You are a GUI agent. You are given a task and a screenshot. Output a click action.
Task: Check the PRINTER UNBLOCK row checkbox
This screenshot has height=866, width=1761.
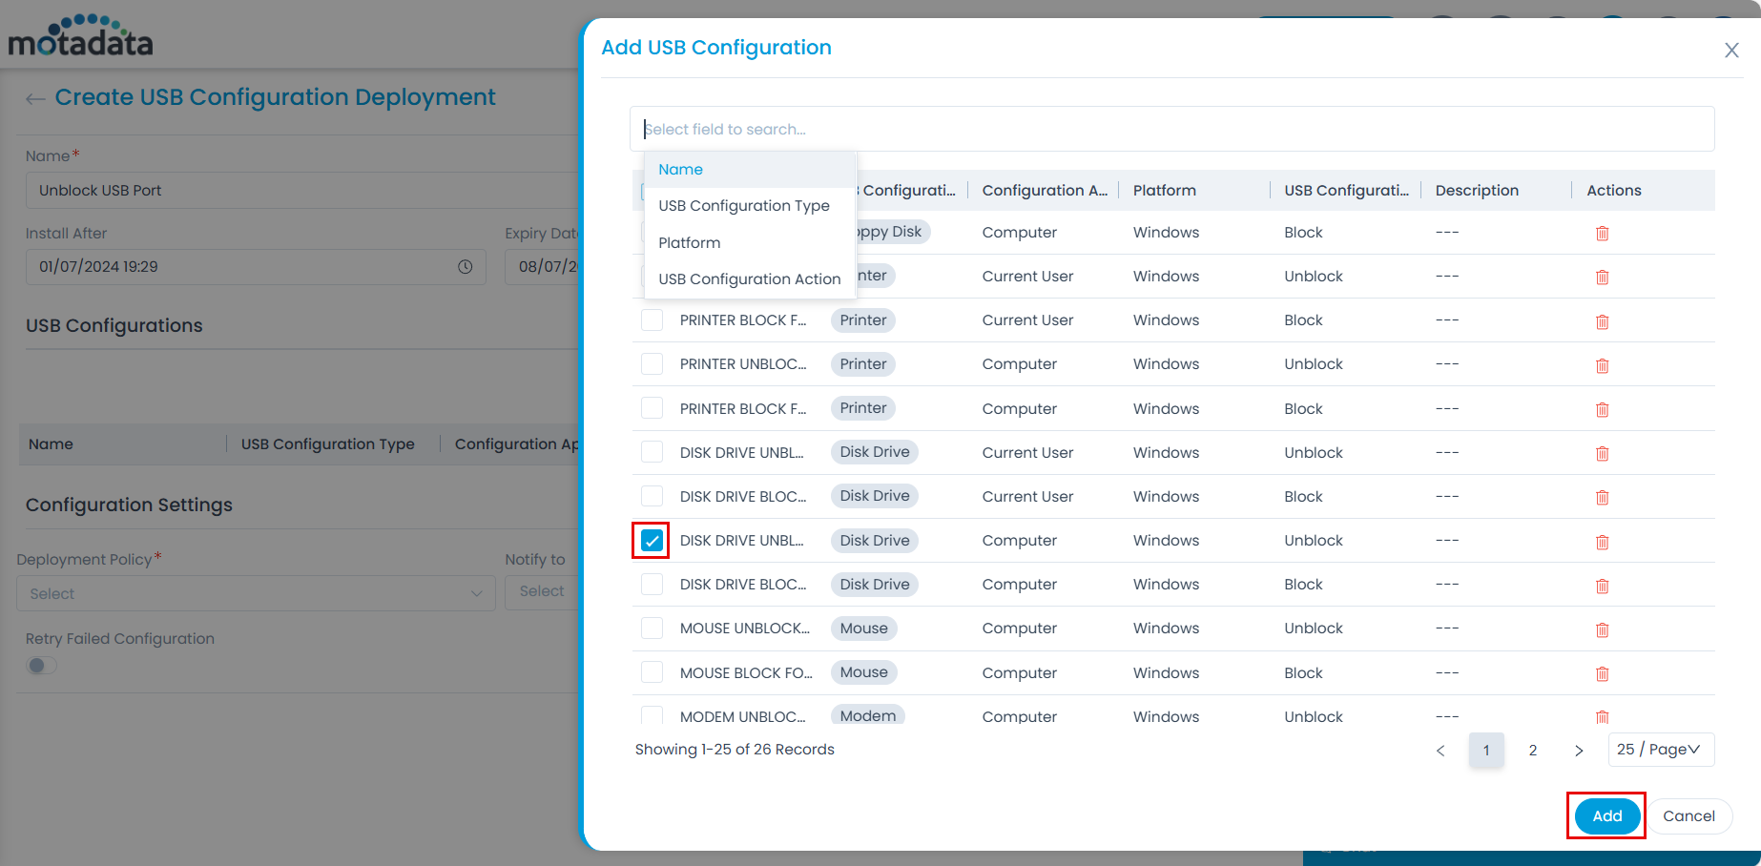(652, 363)
